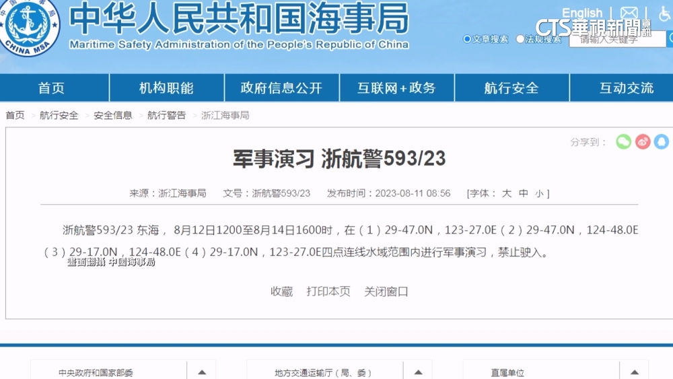Set font size to 中
The image size is (673, 379).
(x=523, y=193)
